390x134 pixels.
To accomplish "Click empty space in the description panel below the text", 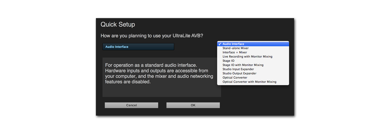I will pos(161,91).
